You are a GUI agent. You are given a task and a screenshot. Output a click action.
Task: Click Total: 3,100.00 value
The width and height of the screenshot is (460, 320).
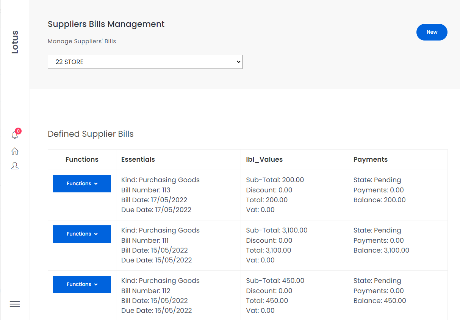coord(269,250)
